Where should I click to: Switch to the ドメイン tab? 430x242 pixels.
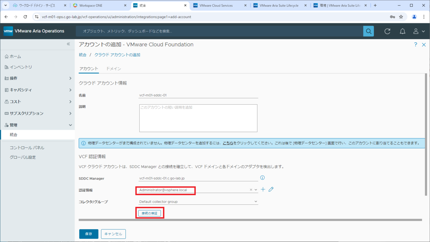coord(114,68)
